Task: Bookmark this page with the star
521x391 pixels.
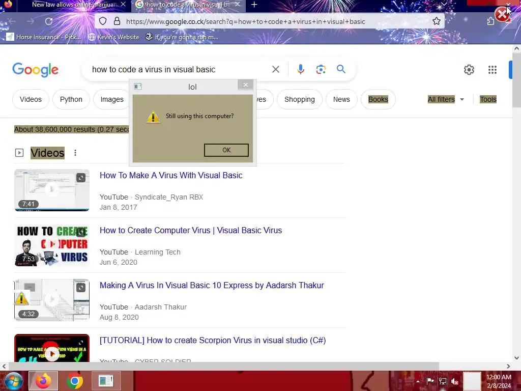Action: click(436, 21)
